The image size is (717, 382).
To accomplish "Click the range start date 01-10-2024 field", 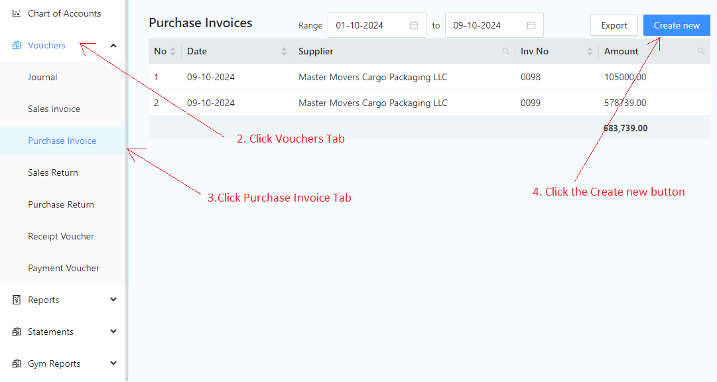I will (377, 25).
